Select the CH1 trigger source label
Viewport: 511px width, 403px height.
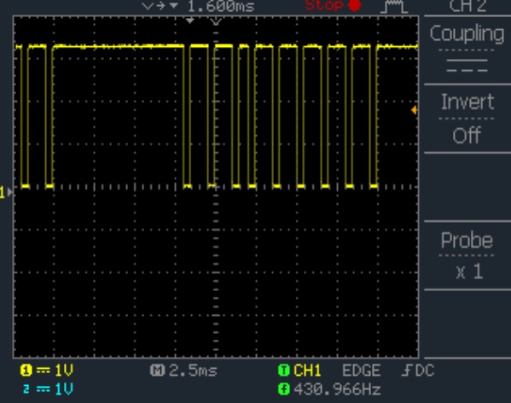[x=307, y=371]
